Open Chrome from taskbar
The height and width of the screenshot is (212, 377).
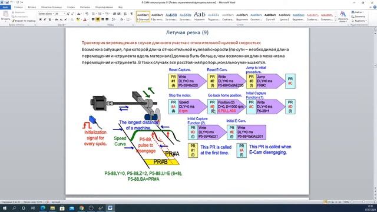click(x=81, y=208)
